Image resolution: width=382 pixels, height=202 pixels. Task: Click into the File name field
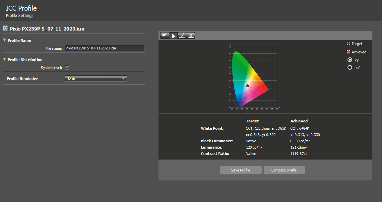pos(104,48)
